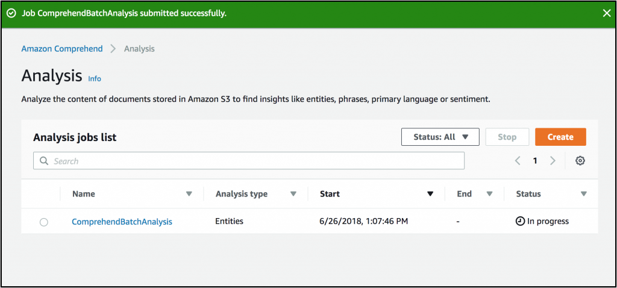Sort by Start column arrow
The width and height of the screenshot is (617, 288).
point(430,194)
